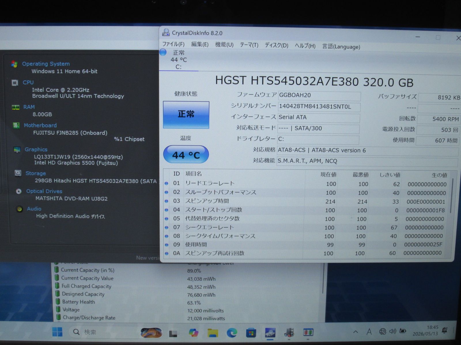Click the 生の値 column header
Screen dimensions: 461x345
(x=439, y=175)
